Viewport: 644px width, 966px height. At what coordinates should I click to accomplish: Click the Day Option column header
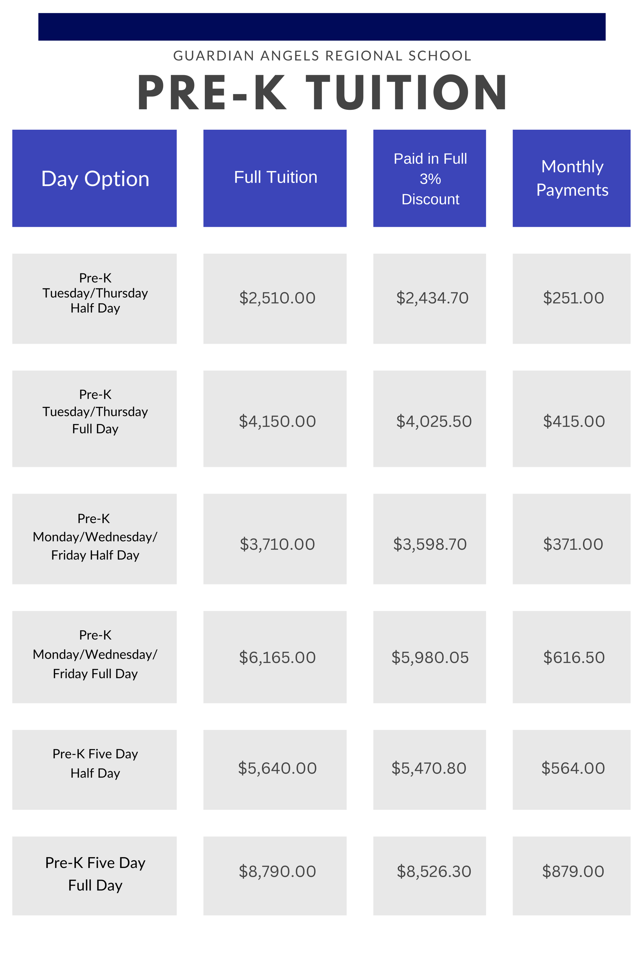pyautogui.click(x=94, y=179)
